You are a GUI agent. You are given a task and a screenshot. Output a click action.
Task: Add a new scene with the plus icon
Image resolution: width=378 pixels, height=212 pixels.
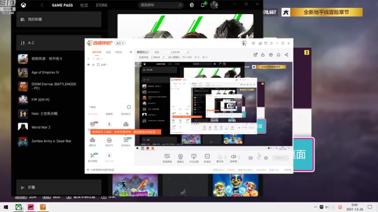(131, 52)
